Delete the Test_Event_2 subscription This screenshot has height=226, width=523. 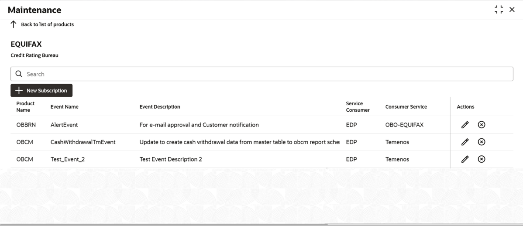pos(481,159)
